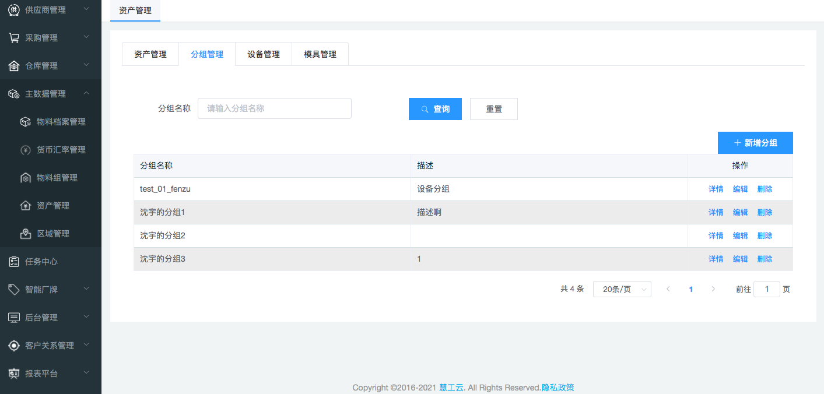Click the 智能厂牌 tag icon
The width and height of the screenshot is (824, 394).
click(14, 290)
